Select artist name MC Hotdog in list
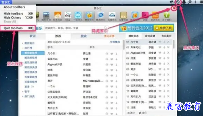The image size is (203, 116). click(x=93, y=81)
